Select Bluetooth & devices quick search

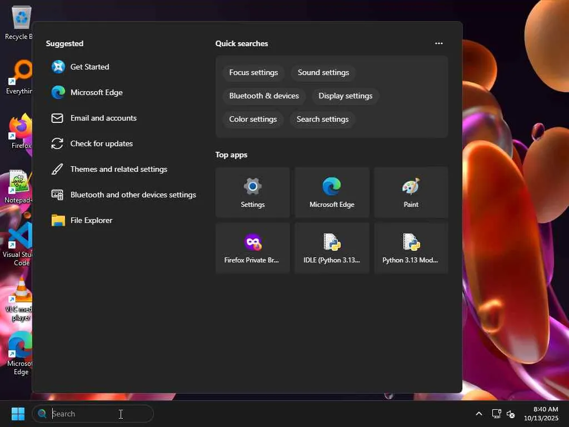click(264, 96)
